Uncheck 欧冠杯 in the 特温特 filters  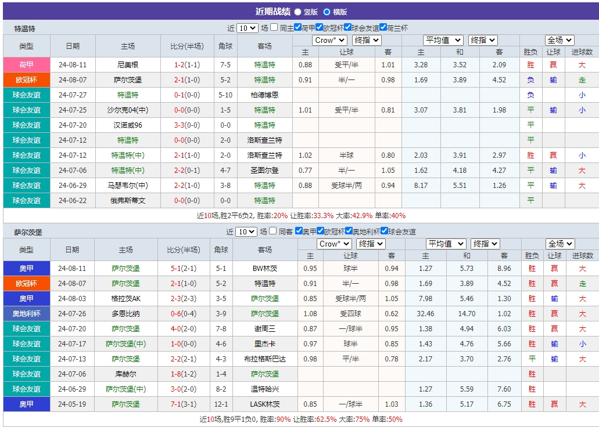click(319, 26)
